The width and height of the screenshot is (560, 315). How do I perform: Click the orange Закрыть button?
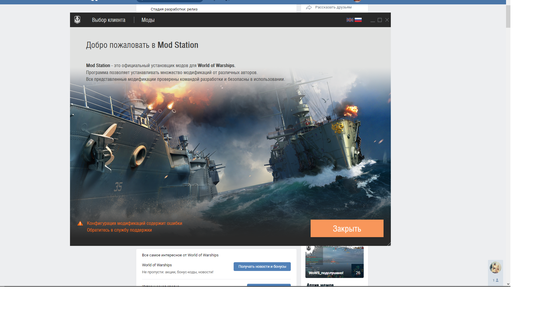tap(347, 228)
